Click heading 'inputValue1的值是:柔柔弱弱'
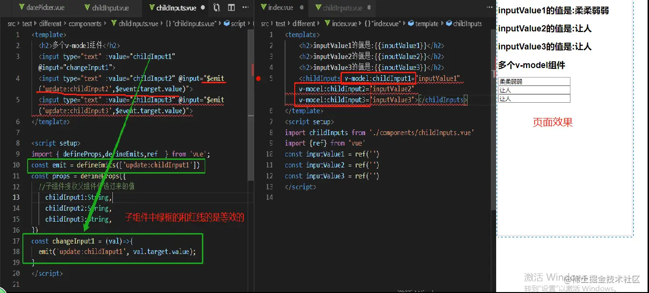The height and width of the screenshot is (293, 649). click(x=553, y=10)
